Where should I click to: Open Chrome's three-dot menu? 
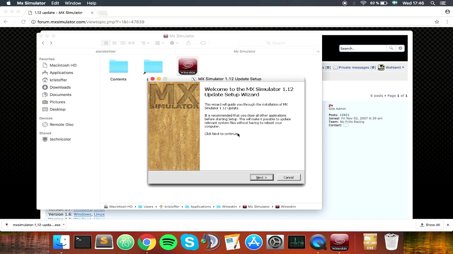point(447,22)
